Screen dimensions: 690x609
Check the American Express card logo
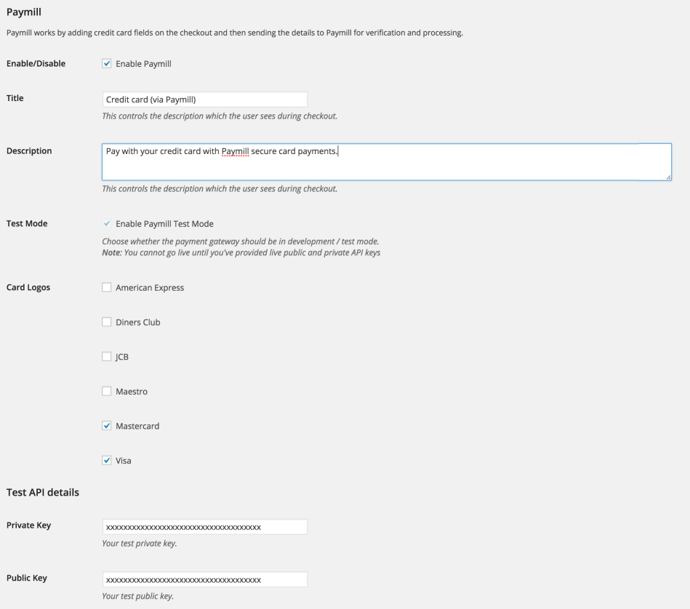click(106, 287)
